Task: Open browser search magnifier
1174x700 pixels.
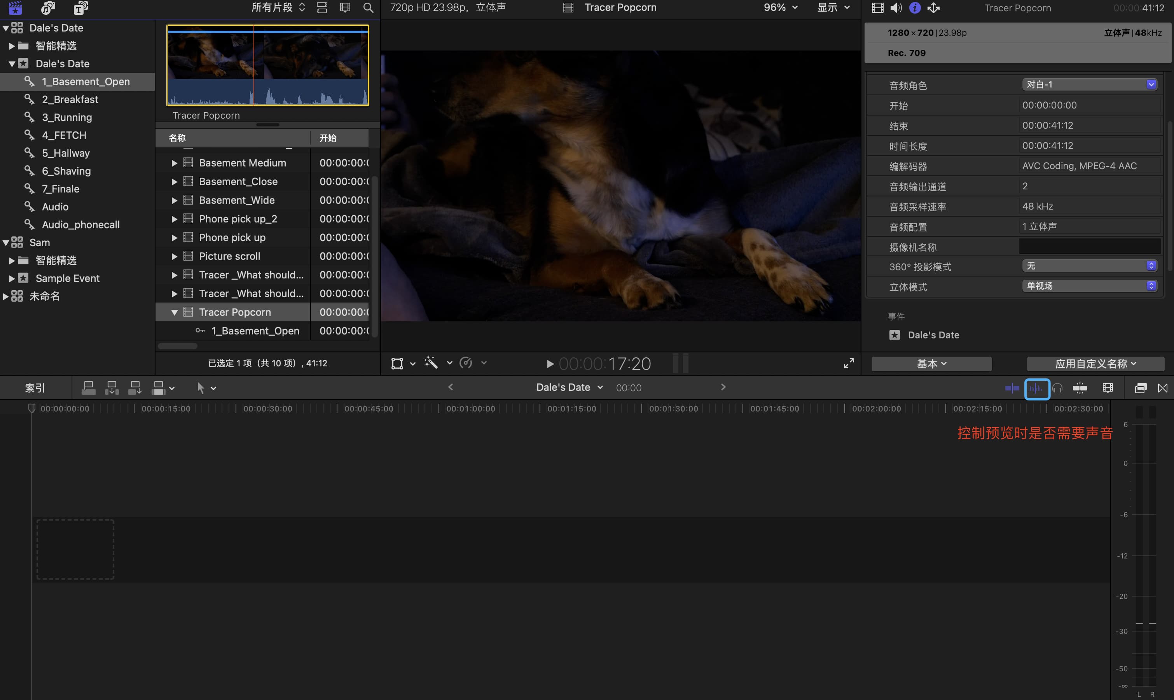Action: click(368, 7)
